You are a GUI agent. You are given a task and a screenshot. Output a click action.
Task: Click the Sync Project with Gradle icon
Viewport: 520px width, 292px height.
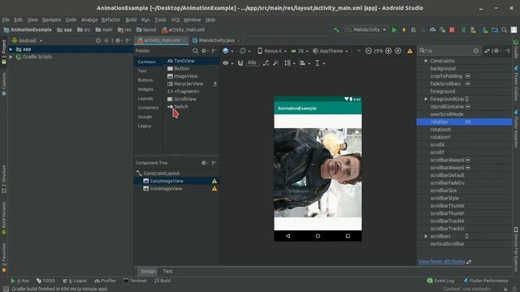coord(485,30)
